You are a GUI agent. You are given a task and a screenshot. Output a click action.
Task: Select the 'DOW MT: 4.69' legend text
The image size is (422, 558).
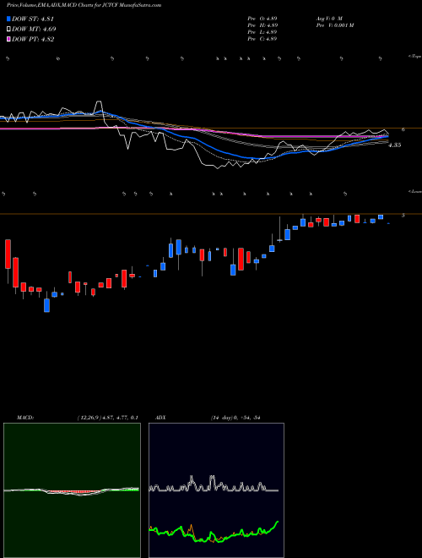coord(34,30)
